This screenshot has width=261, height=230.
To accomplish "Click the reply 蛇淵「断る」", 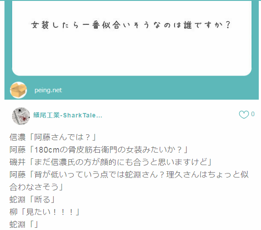I will (x=32, y=200).
